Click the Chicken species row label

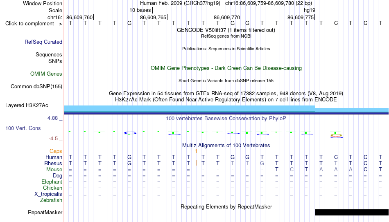[52, 188]
